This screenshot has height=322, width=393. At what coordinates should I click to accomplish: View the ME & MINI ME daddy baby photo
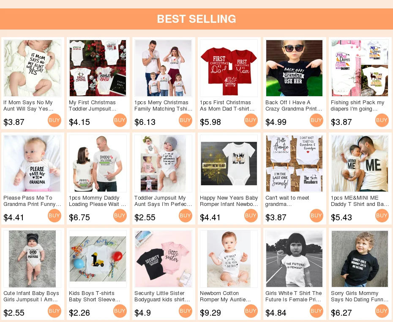tap(360, 163)
